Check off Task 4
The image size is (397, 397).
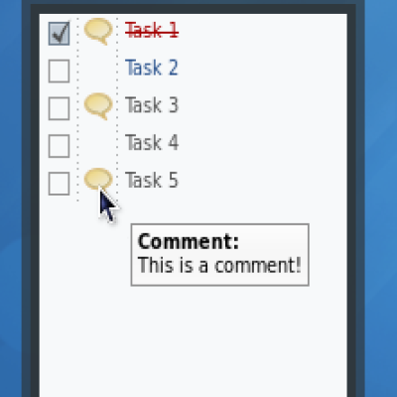coord(59,146)
